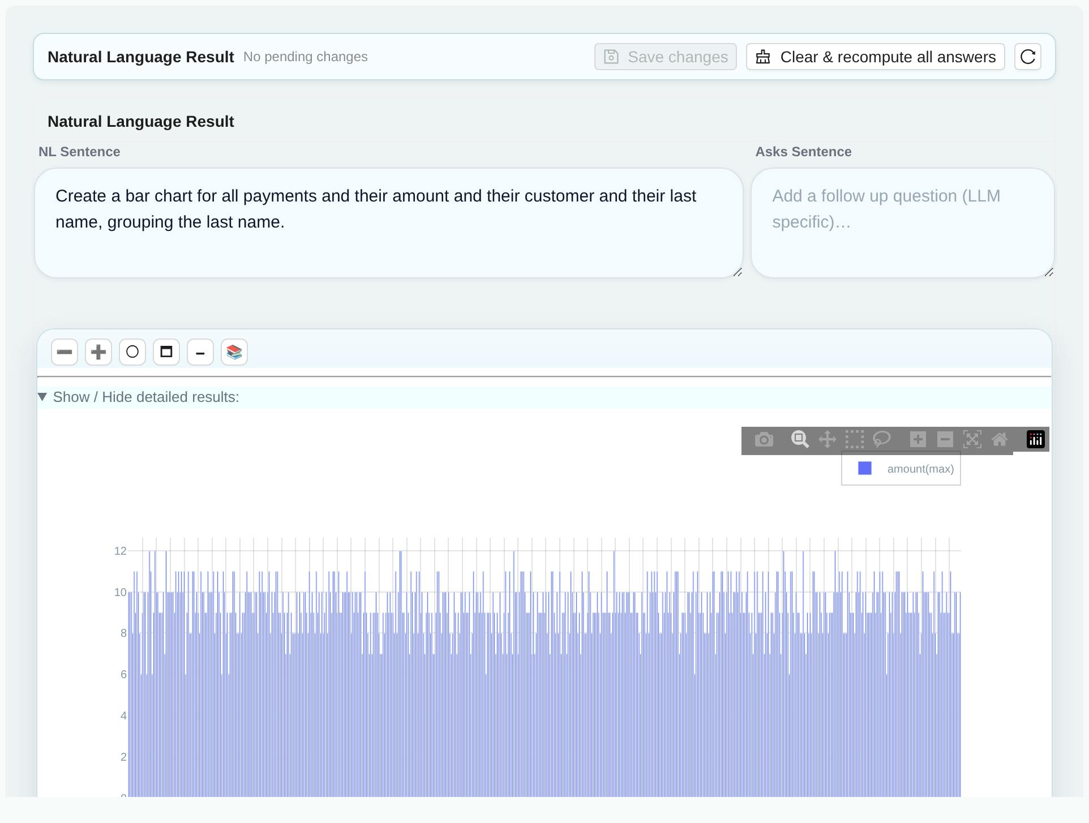The width and height of the screenshot is (1089, 823).
Task: Click the Plotly logo icon in modebar
Action: coord(1036,439)
